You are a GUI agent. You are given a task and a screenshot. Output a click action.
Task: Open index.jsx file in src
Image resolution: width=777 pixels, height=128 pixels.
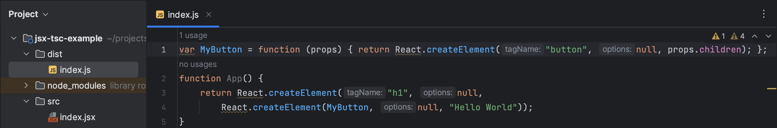click(x=77, y=117)
